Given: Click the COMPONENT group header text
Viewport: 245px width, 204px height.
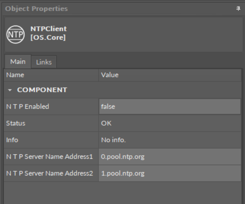Looking at the screenshot, I should pos(42,90).
